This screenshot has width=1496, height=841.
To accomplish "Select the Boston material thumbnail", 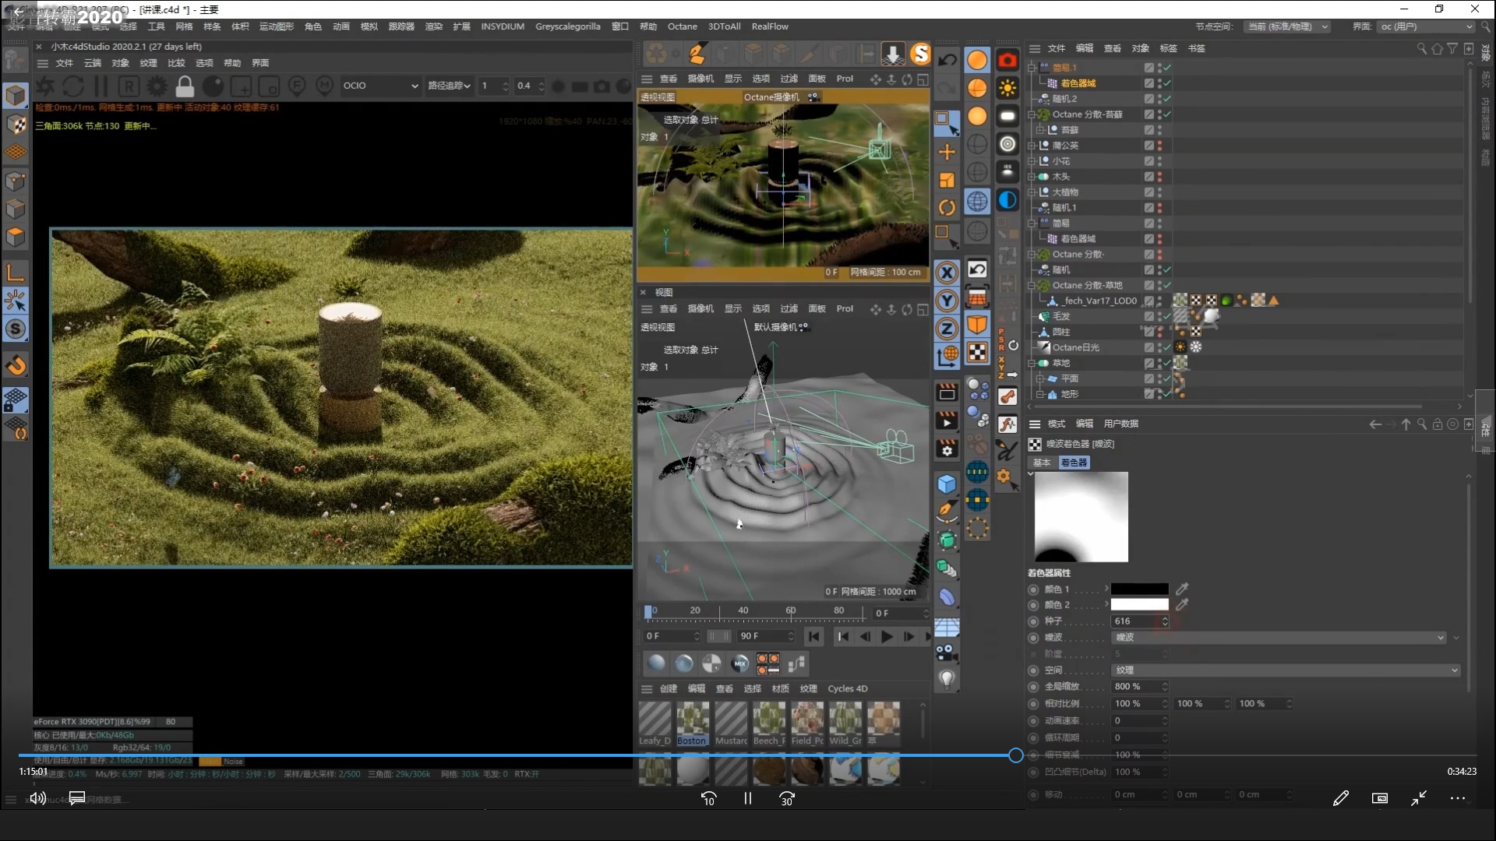I will point(692,719).
